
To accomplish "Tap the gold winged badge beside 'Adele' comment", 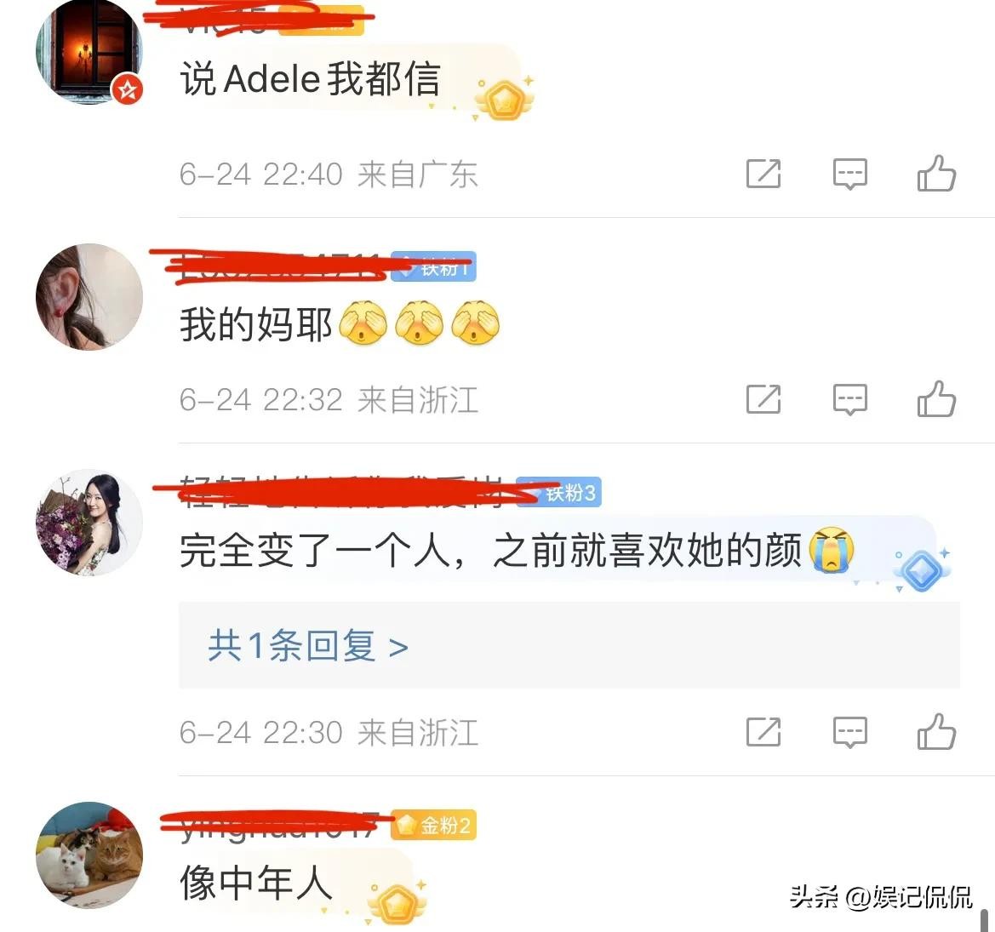I will 505,100.
